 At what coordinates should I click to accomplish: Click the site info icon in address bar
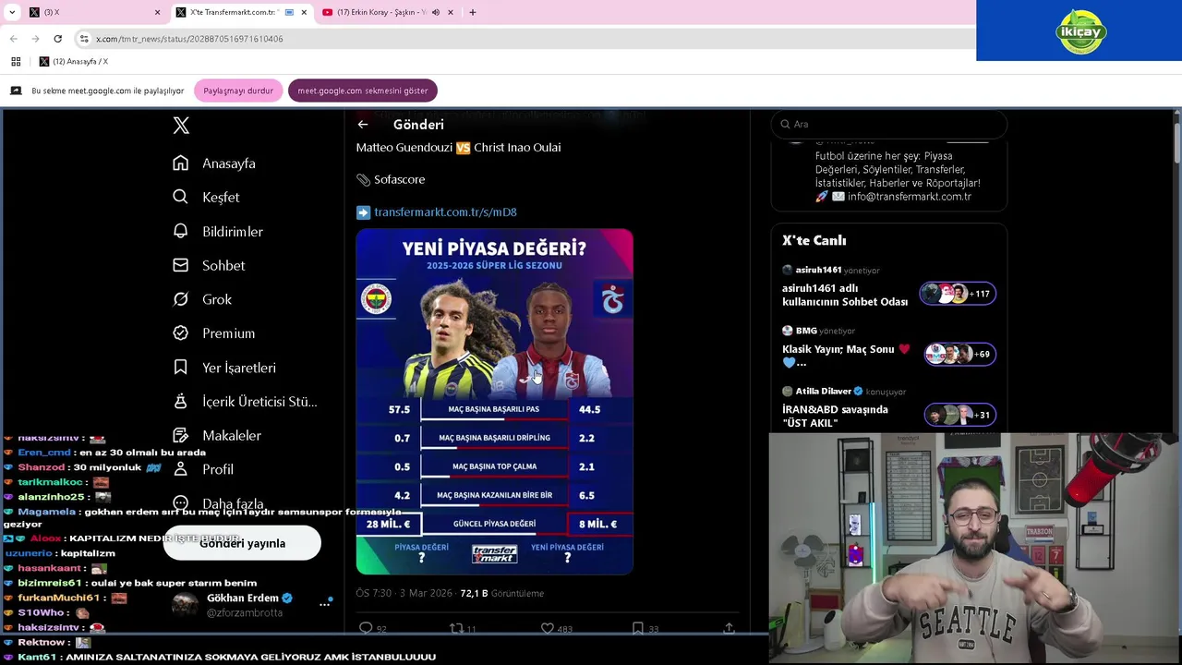tap(84, 39)
